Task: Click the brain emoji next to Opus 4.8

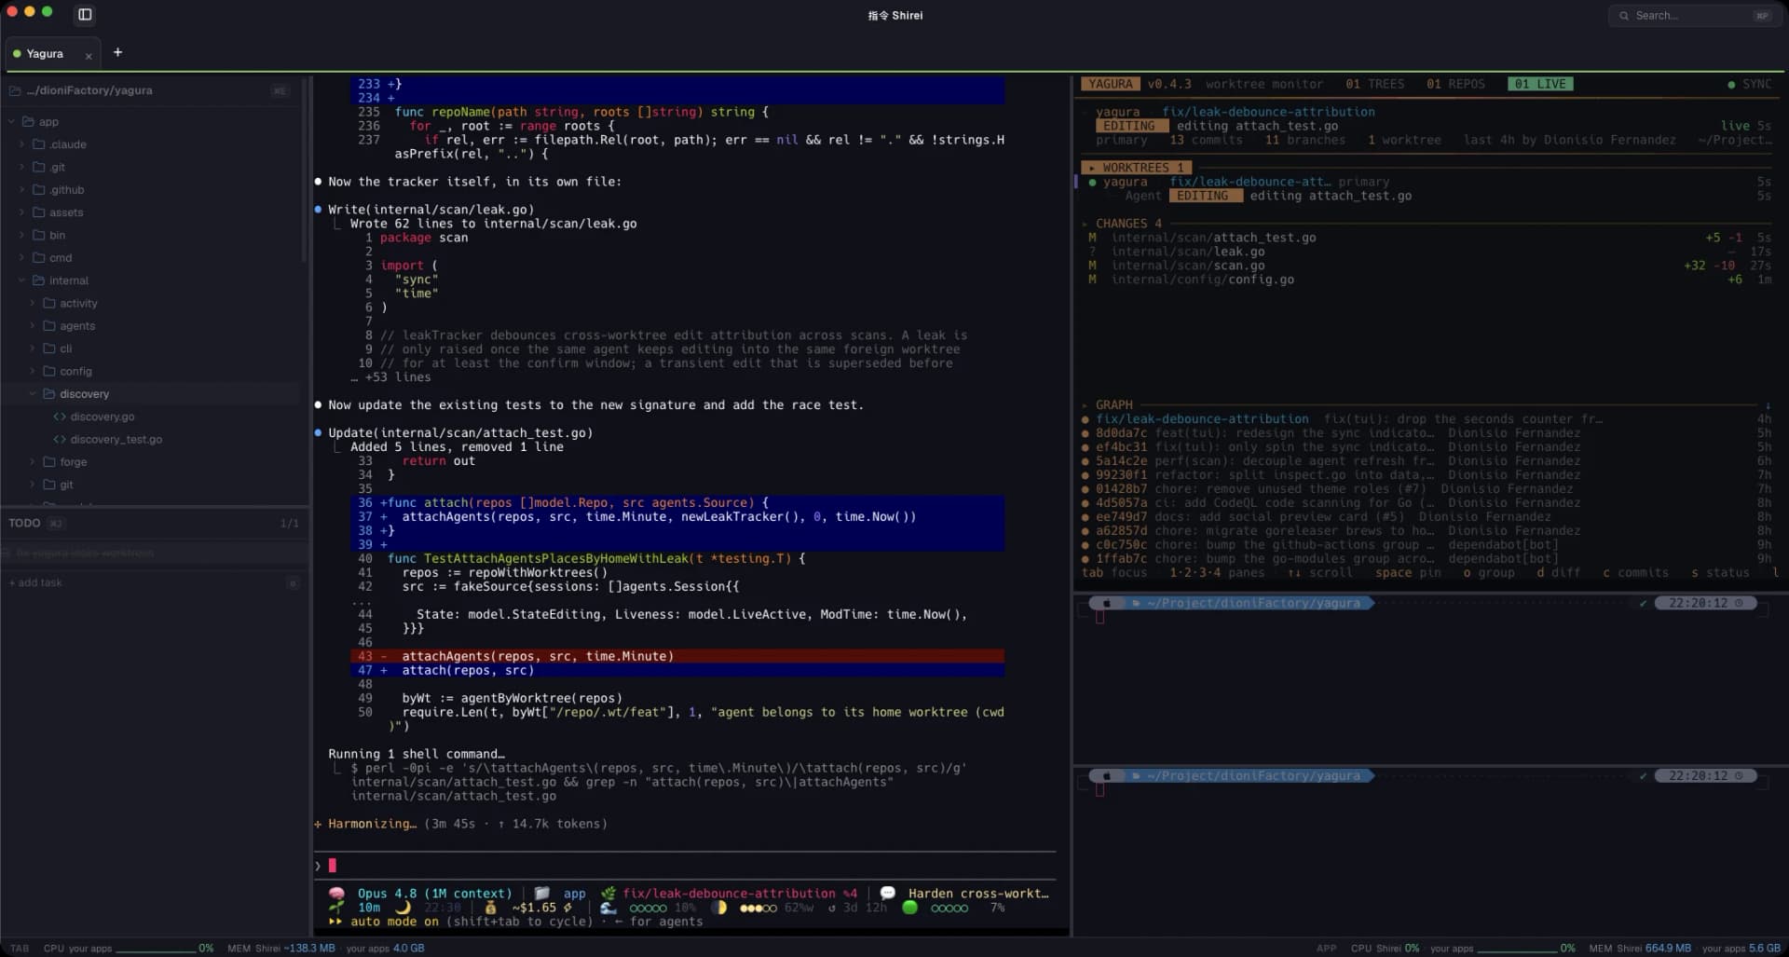Action: coord(337,893)
